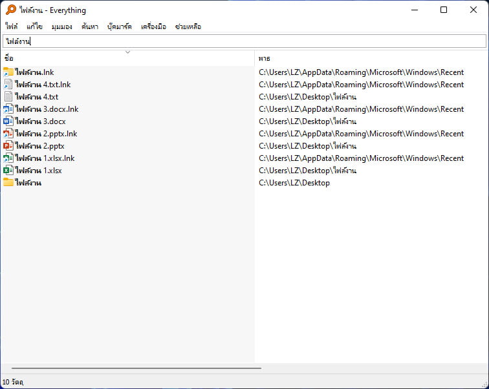Screen dimensions: 489x389
Task: Click the C:\Users\LZ\Desktop path in last row
Action: (294, 182)
